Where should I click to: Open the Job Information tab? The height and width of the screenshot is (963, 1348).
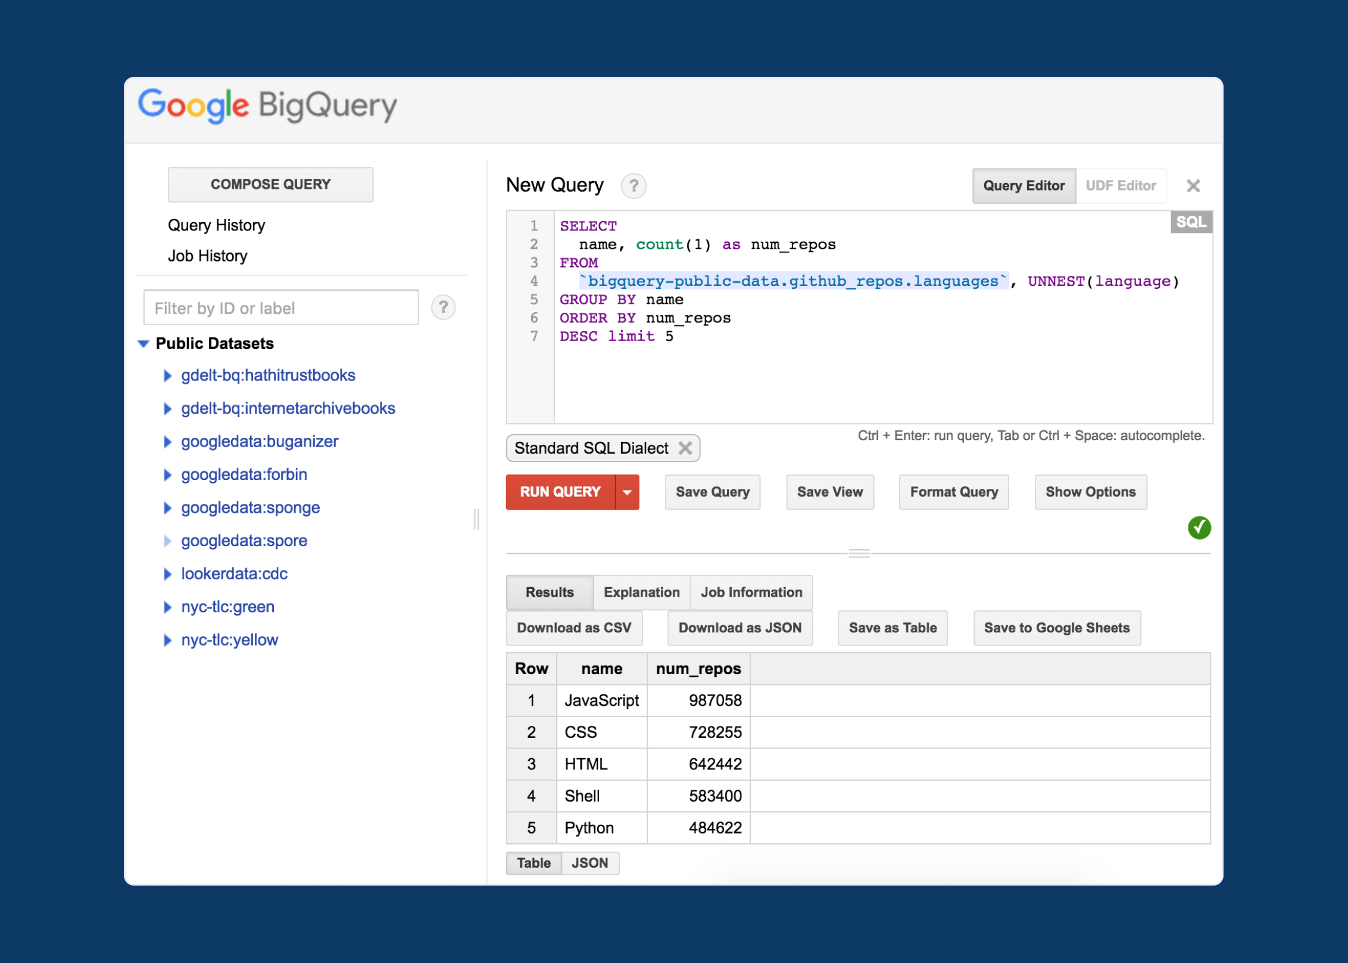(751, 593)
